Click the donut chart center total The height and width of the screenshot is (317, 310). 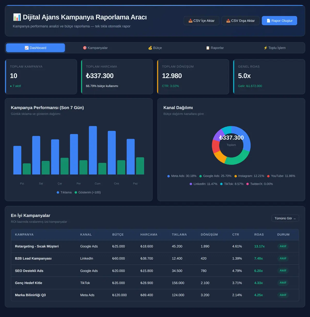point(231,138)
